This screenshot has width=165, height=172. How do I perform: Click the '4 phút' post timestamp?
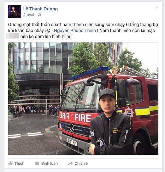point(29,15)
